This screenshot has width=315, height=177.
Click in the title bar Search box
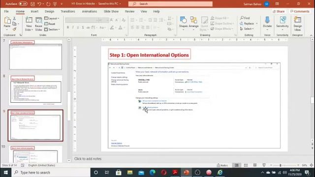point(170,4)
